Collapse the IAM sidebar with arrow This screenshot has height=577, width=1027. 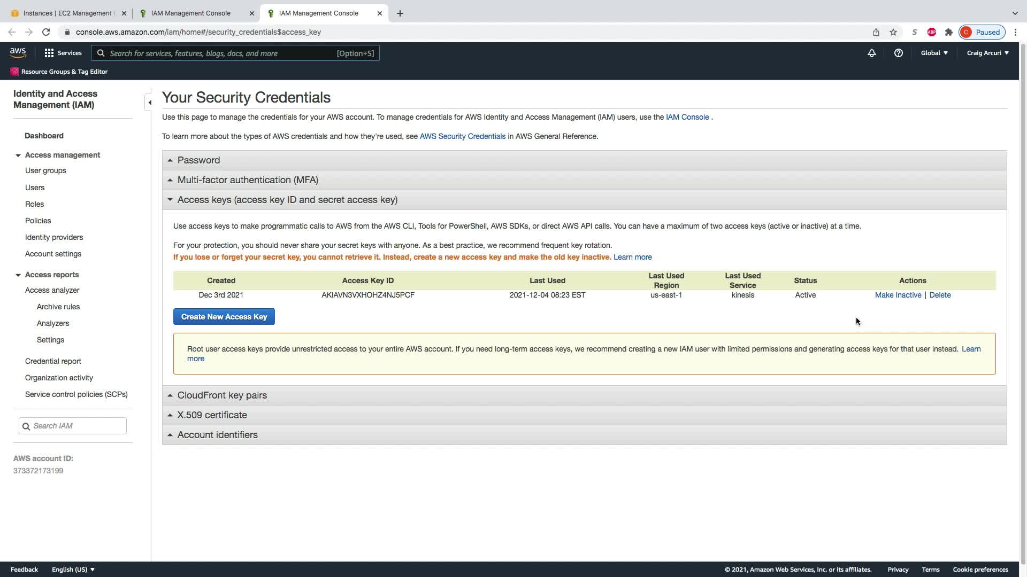149,103
